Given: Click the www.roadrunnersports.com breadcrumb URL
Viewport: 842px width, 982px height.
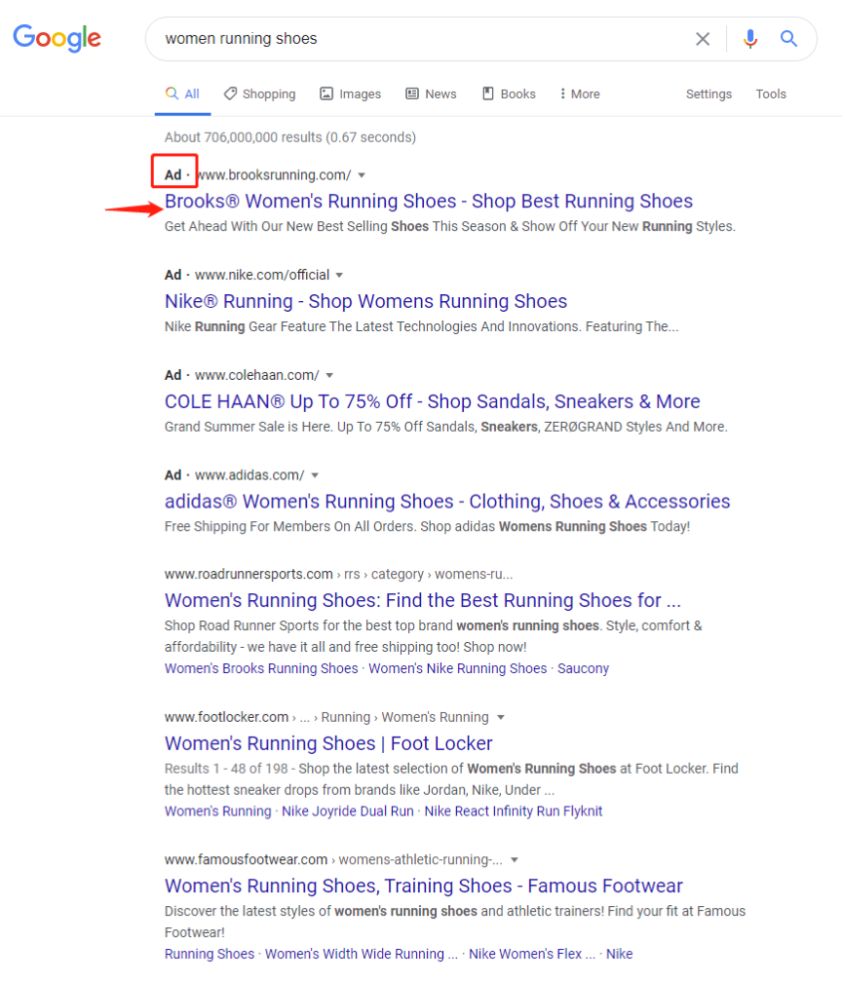Looking at the screenshot, I should click(249, 575).
